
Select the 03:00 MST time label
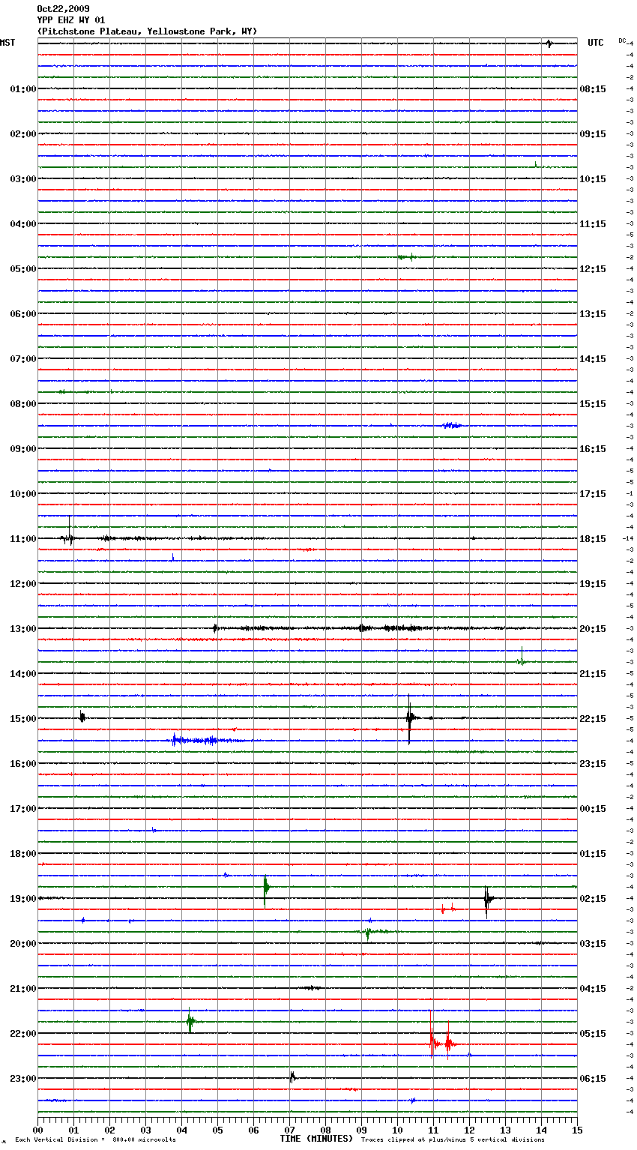point(23,179)
